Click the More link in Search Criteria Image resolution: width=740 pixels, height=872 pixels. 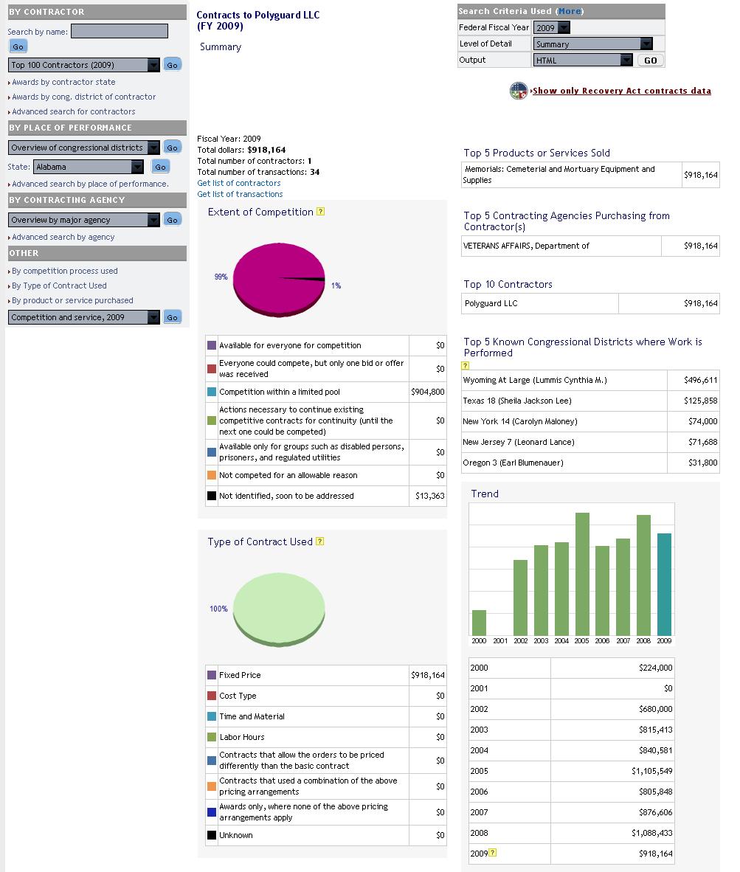point(570,11)
